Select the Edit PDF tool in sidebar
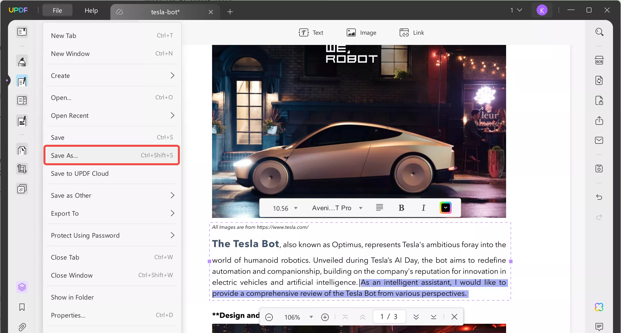The width and height of the screenshot is (621, 333). click(x=22, y=81)
